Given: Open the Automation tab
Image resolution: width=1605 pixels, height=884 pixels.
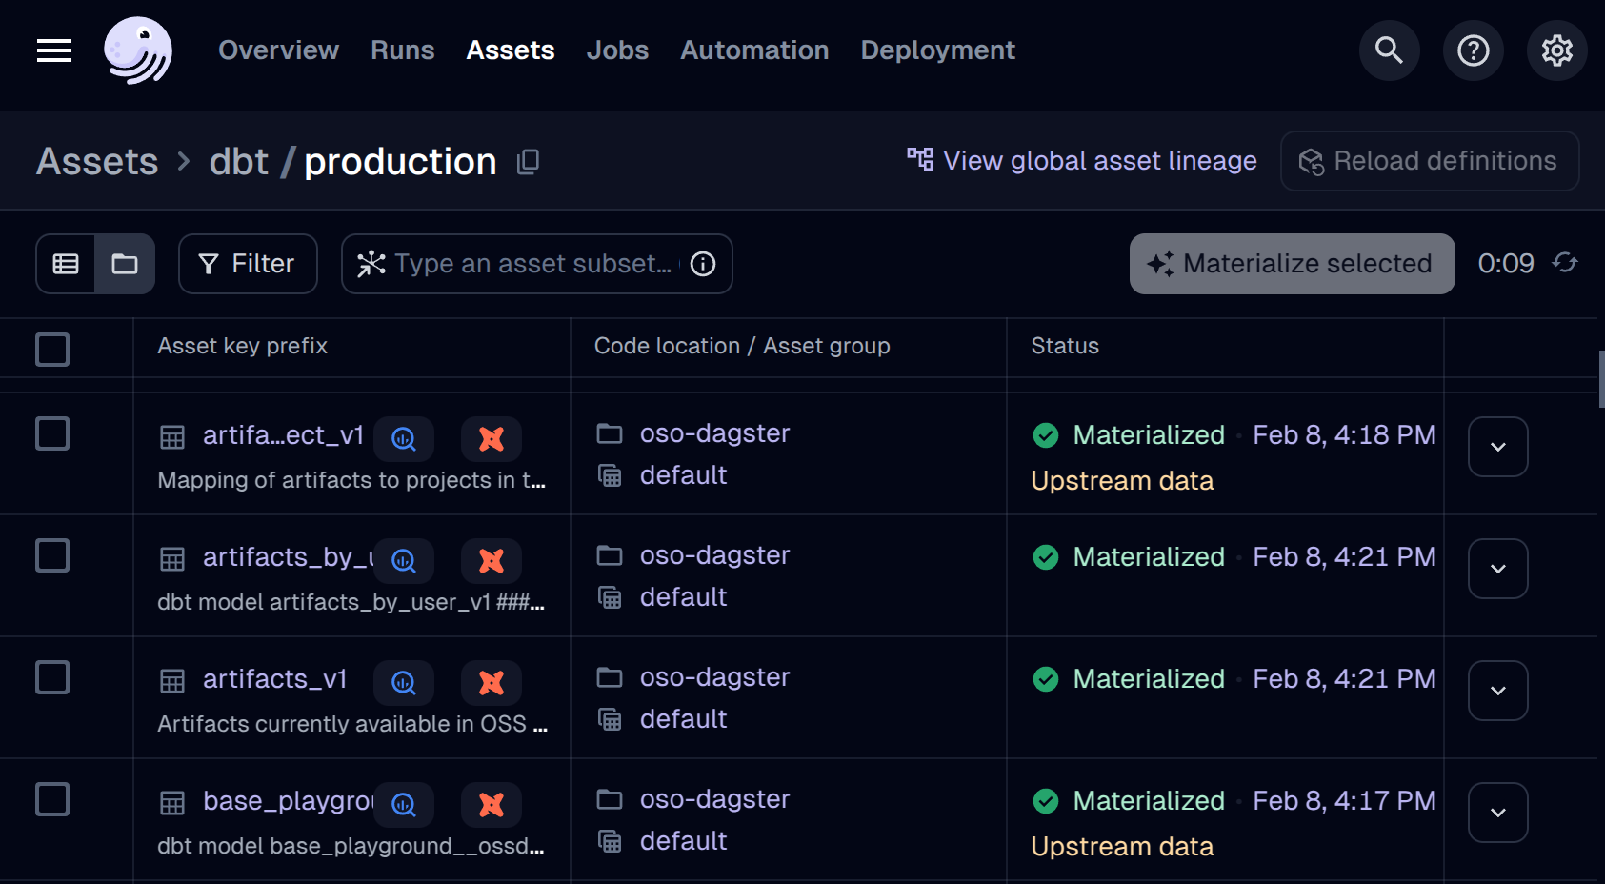Looking at the screenshot, I should coord(753,50).
